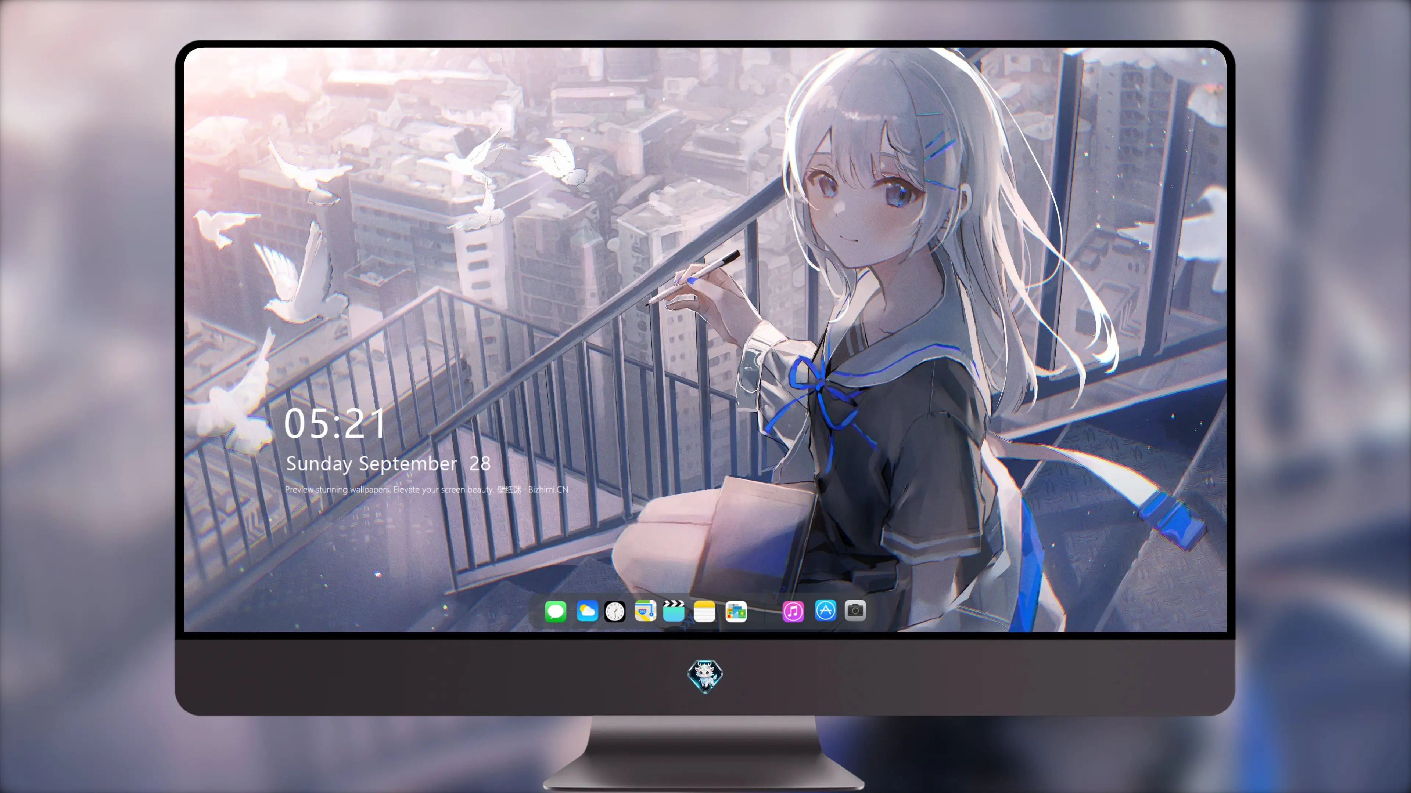The image size is (1411, 793).
Task: Open the blue App Store icon
Action: (x=825, y=610)
